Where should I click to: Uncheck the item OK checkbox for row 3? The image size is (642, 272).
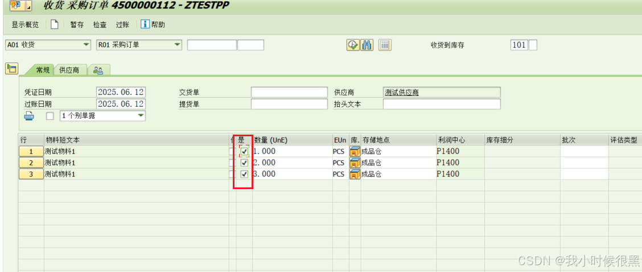[x=244, y=174]
